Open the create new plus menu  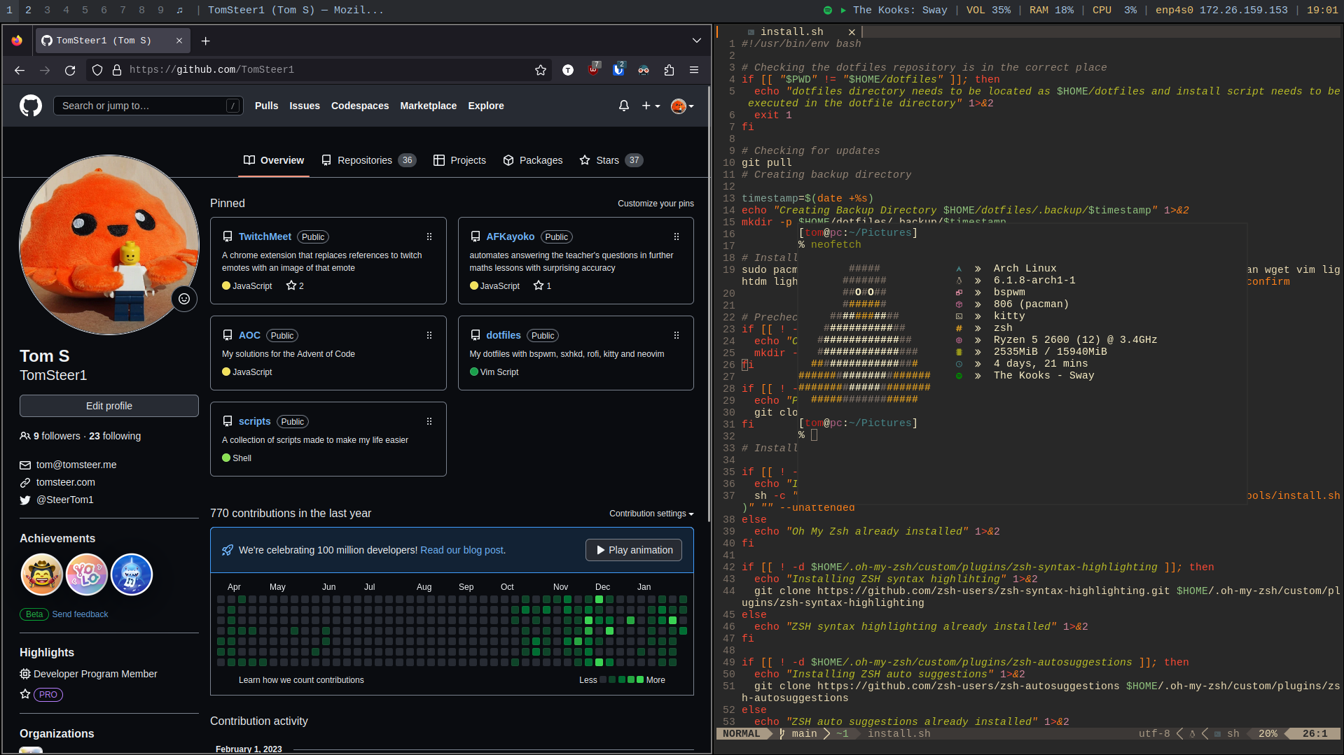coord(651,106)
